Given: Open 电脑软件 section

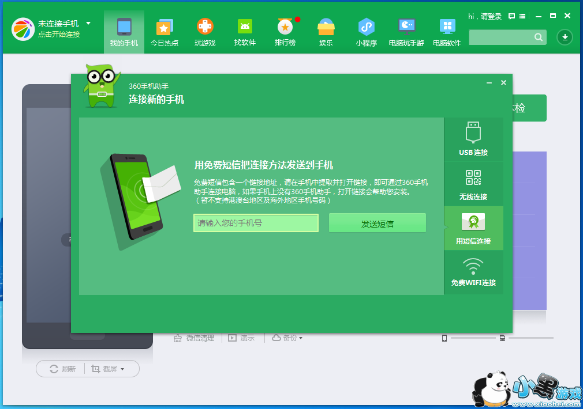Looking at the screenshot, I should click(447, 32).
